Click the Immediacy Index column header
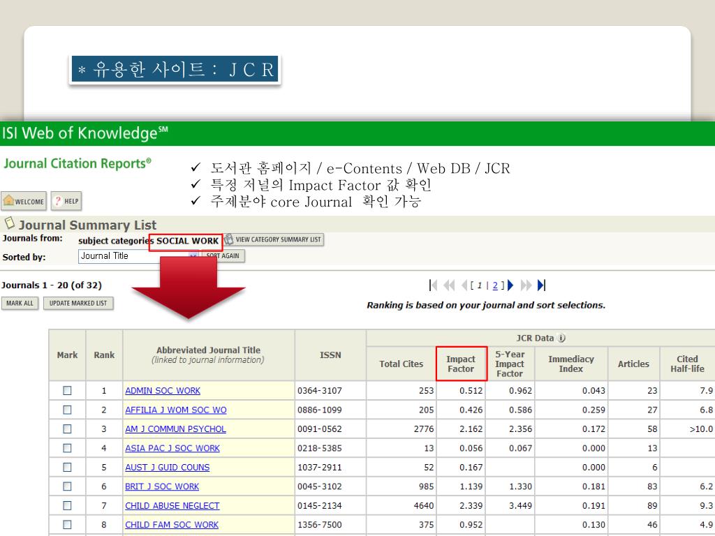The width and height of the screenshot is (715, 536). [x=571, y=364]
